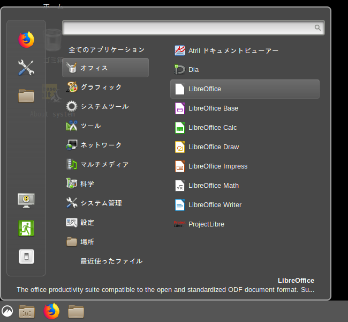Viewport: 348px width, 322px height.
Task: Launch LibreOffice Base
Action: click(x=245, y=108)
